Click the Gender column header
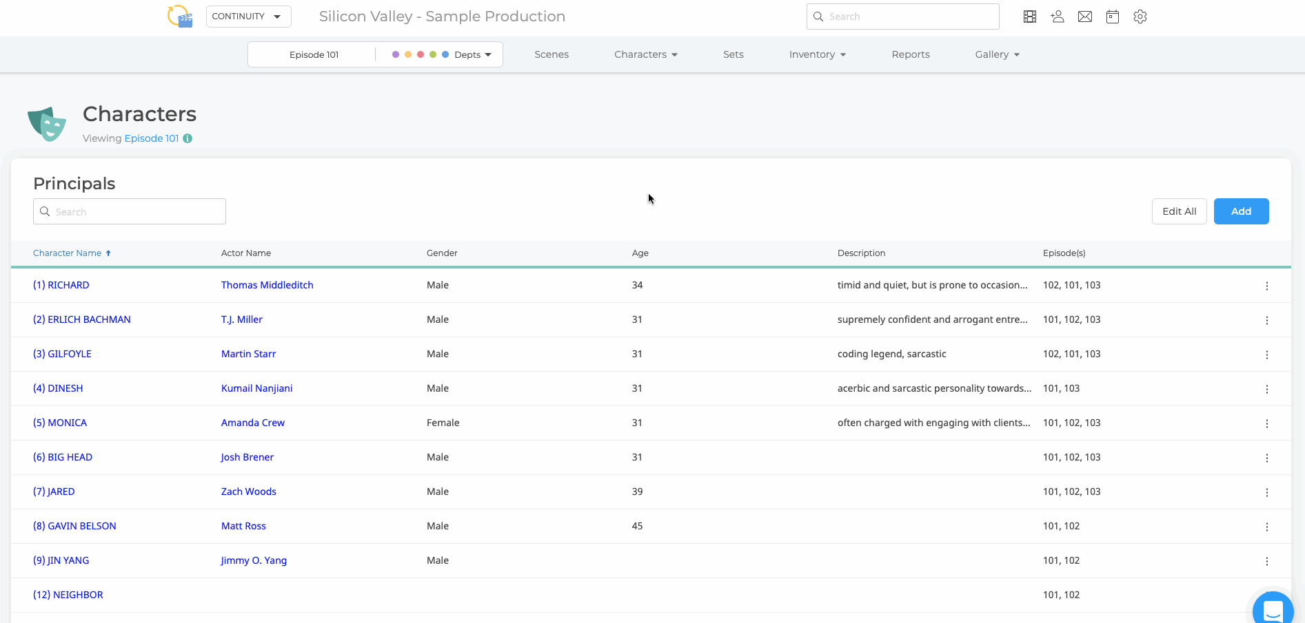The width and height of the screenshot is (1305, 623). tap(442, 253)
